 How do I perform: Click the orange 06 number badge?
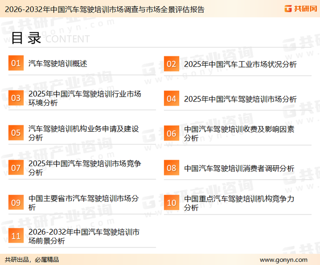coord(172,133)
